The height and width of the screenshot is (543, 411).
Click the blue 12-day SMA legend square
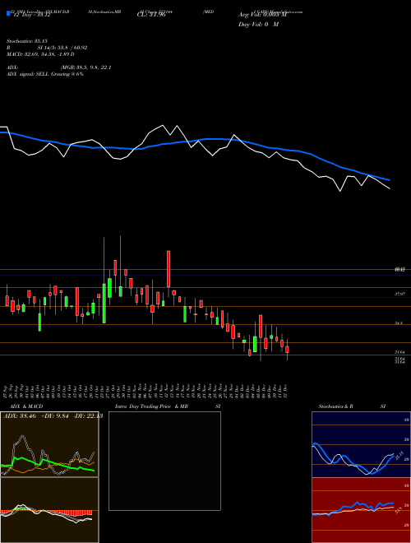click(x=8, y=13)
